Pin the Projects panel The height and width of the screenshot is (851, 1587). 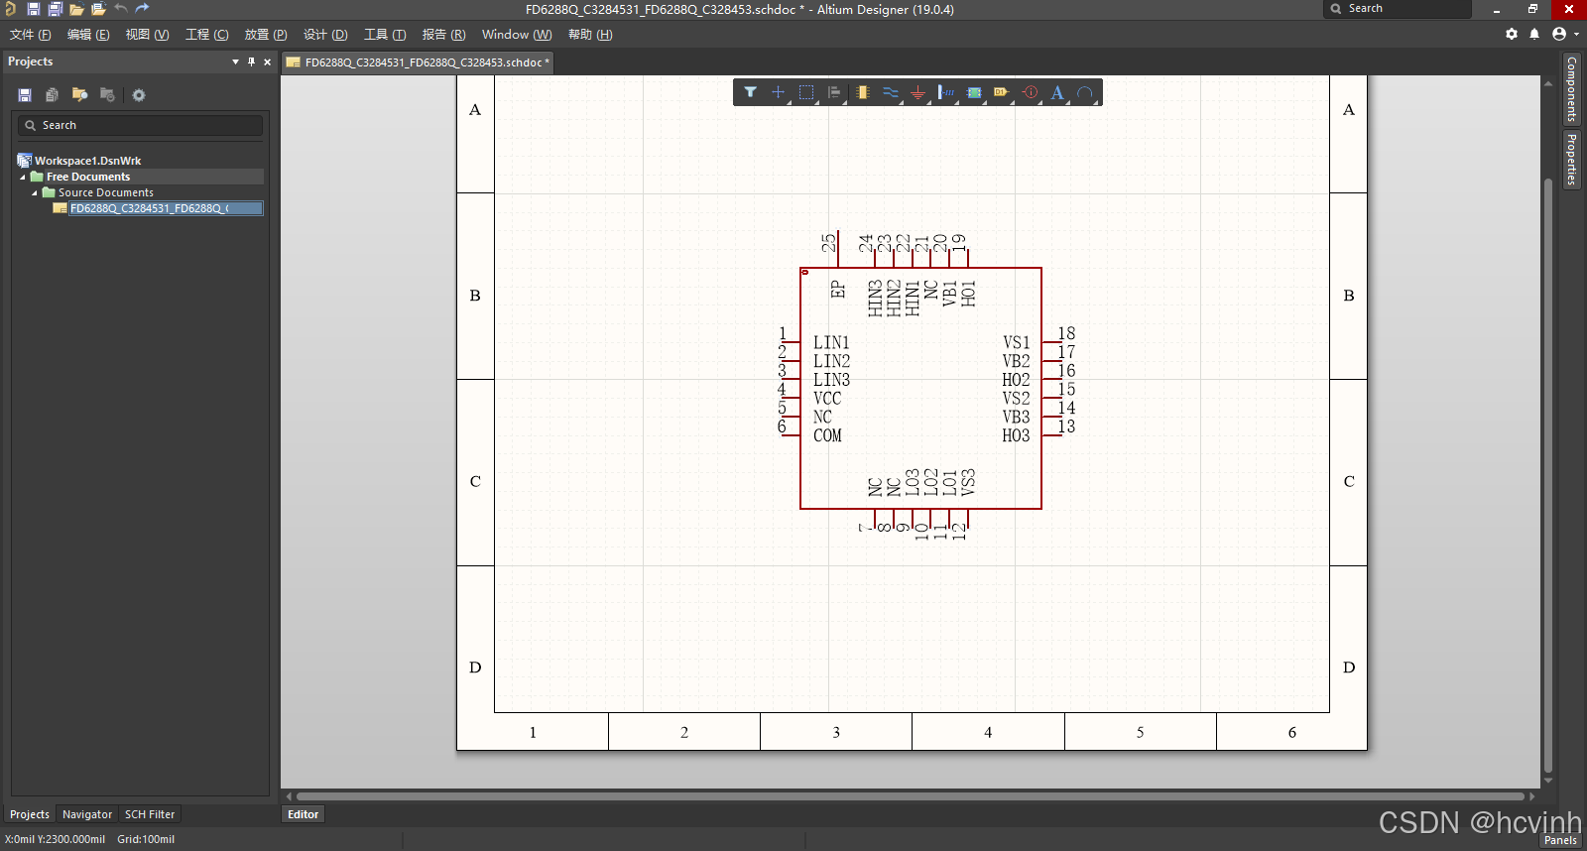[x=251, y=61]
